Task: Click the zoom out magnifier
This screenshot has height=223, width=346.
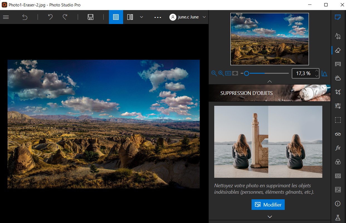Action: pyautogui.click(x=214, y=73)
